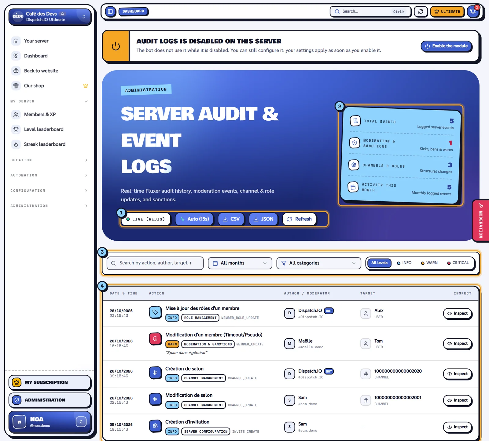Click the DASHBOARD breadcrumb badge
The height and width of the screenshot is (441, 489).
click(133, 11)
